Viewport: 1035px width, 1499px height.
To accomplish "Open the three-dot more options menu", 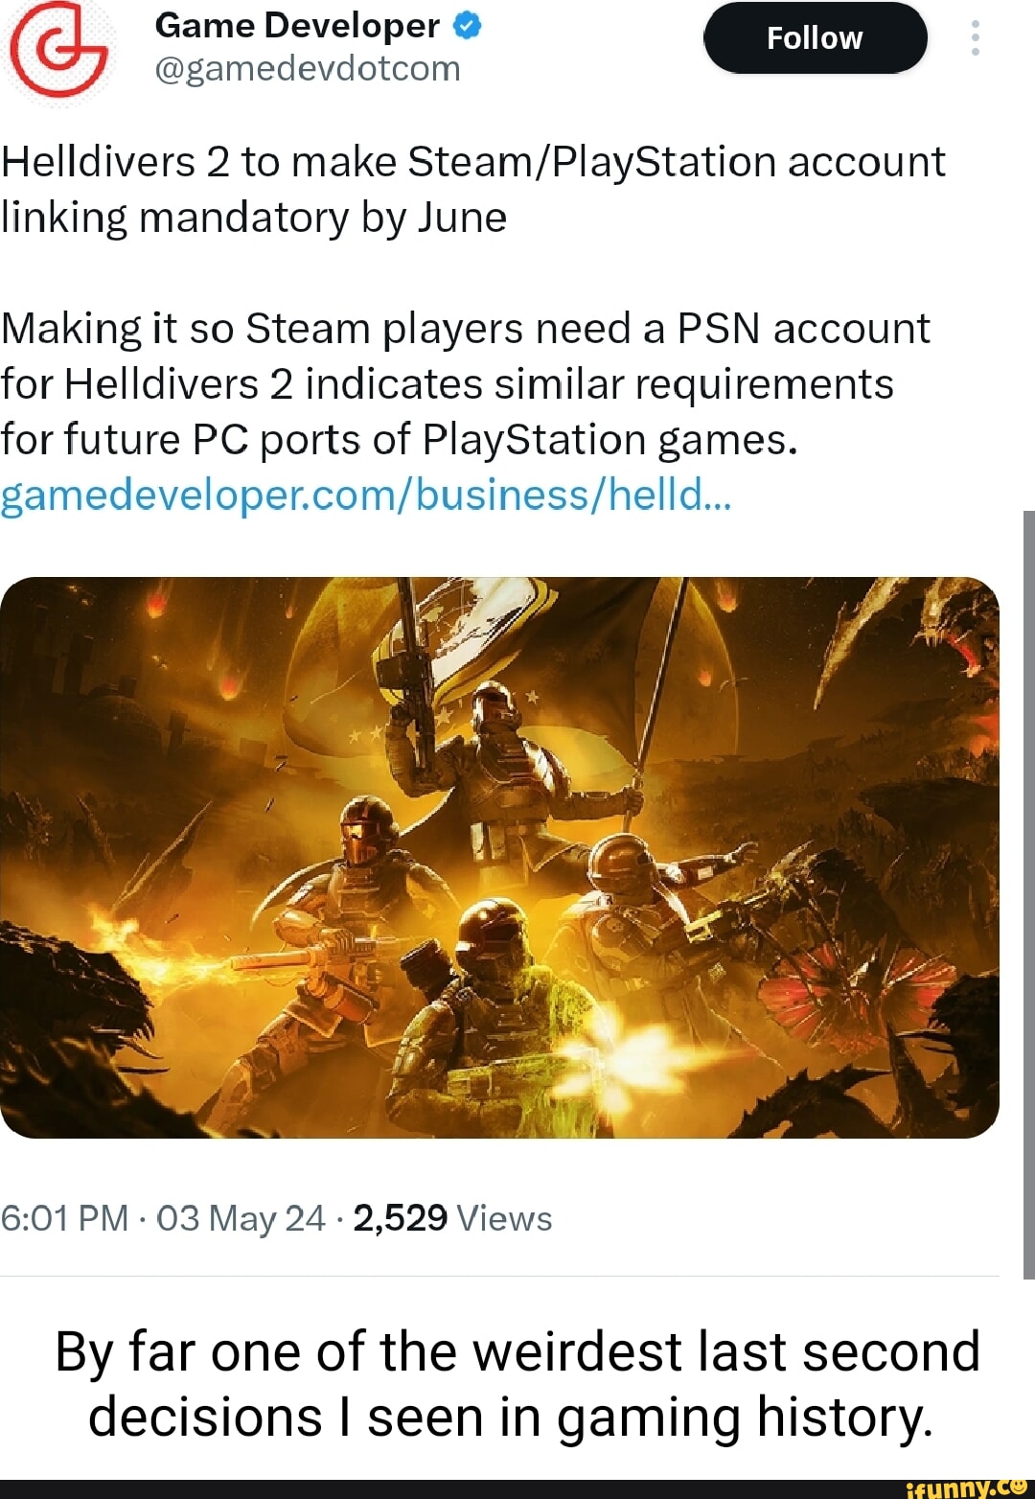I will click(x=975, y=38).
